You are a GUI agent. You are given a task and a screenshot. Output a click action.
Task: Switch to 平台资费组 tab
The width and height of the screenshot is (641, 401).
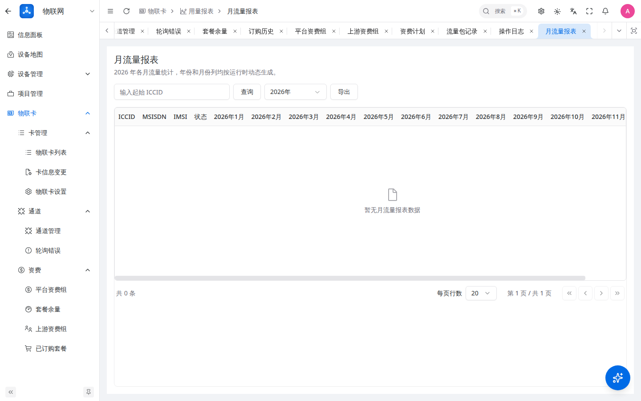[311, 31]
